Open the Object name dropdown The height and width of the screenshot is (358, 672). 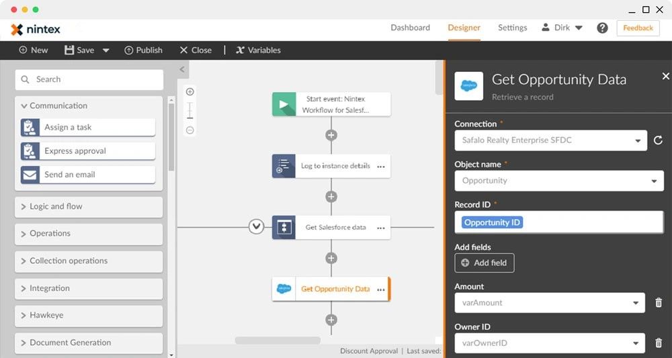pos(559,181)
